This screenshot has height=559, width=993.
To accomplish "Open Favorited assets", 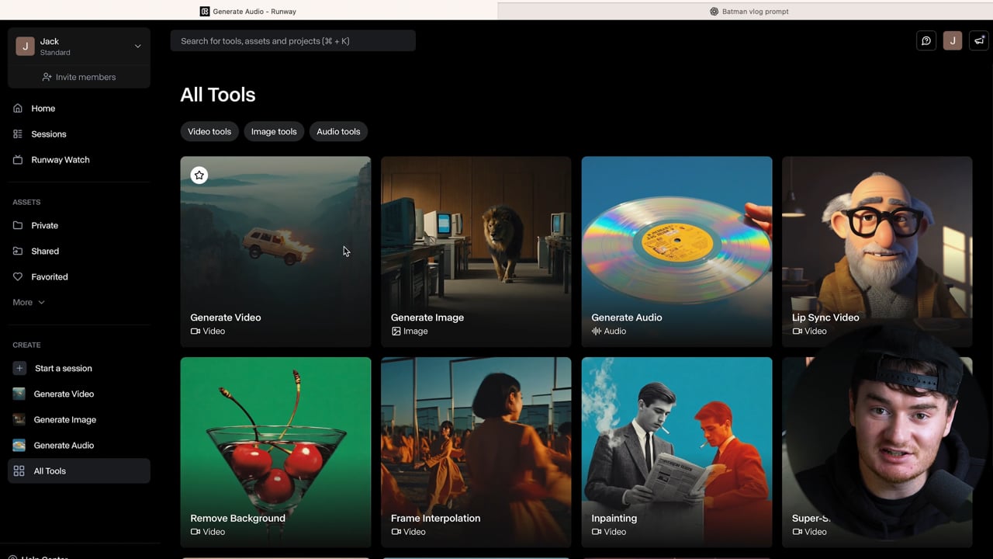I will (x=79, y=276).
